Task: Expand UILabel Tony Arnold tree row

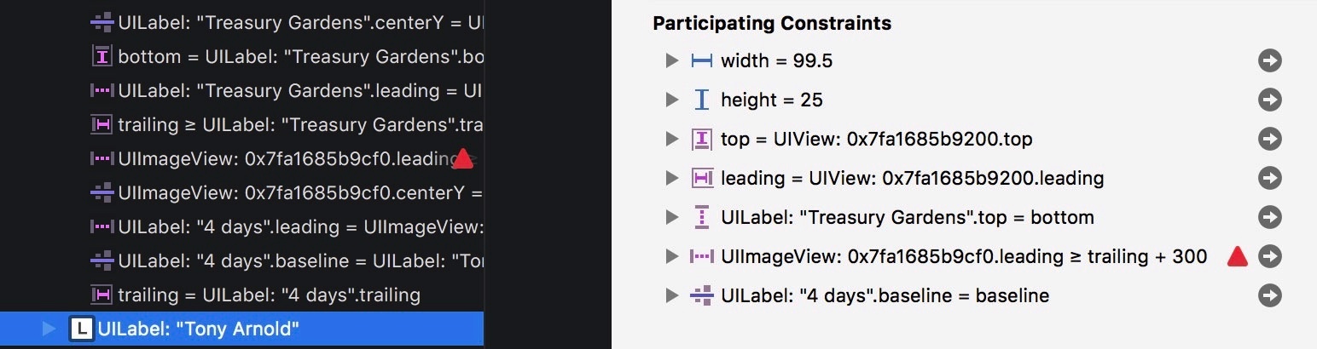Action: [x=49, y=329]
